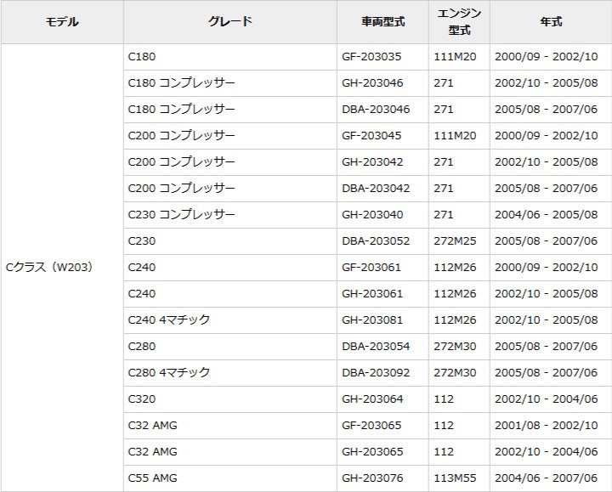Click grade cell C180 for GF-203035
The image size is (612, 492).
pyautogui.click(x=230, y=57)
